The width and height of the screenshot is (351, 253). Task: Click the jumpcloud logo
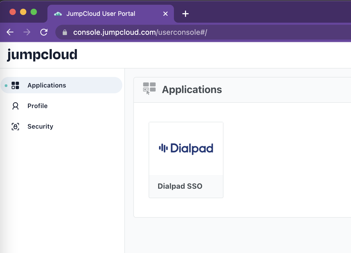coord(42,55)
